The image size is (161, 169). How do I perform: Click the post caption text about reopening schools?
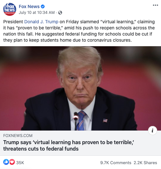pyautogui.click(x=79, y=31)
